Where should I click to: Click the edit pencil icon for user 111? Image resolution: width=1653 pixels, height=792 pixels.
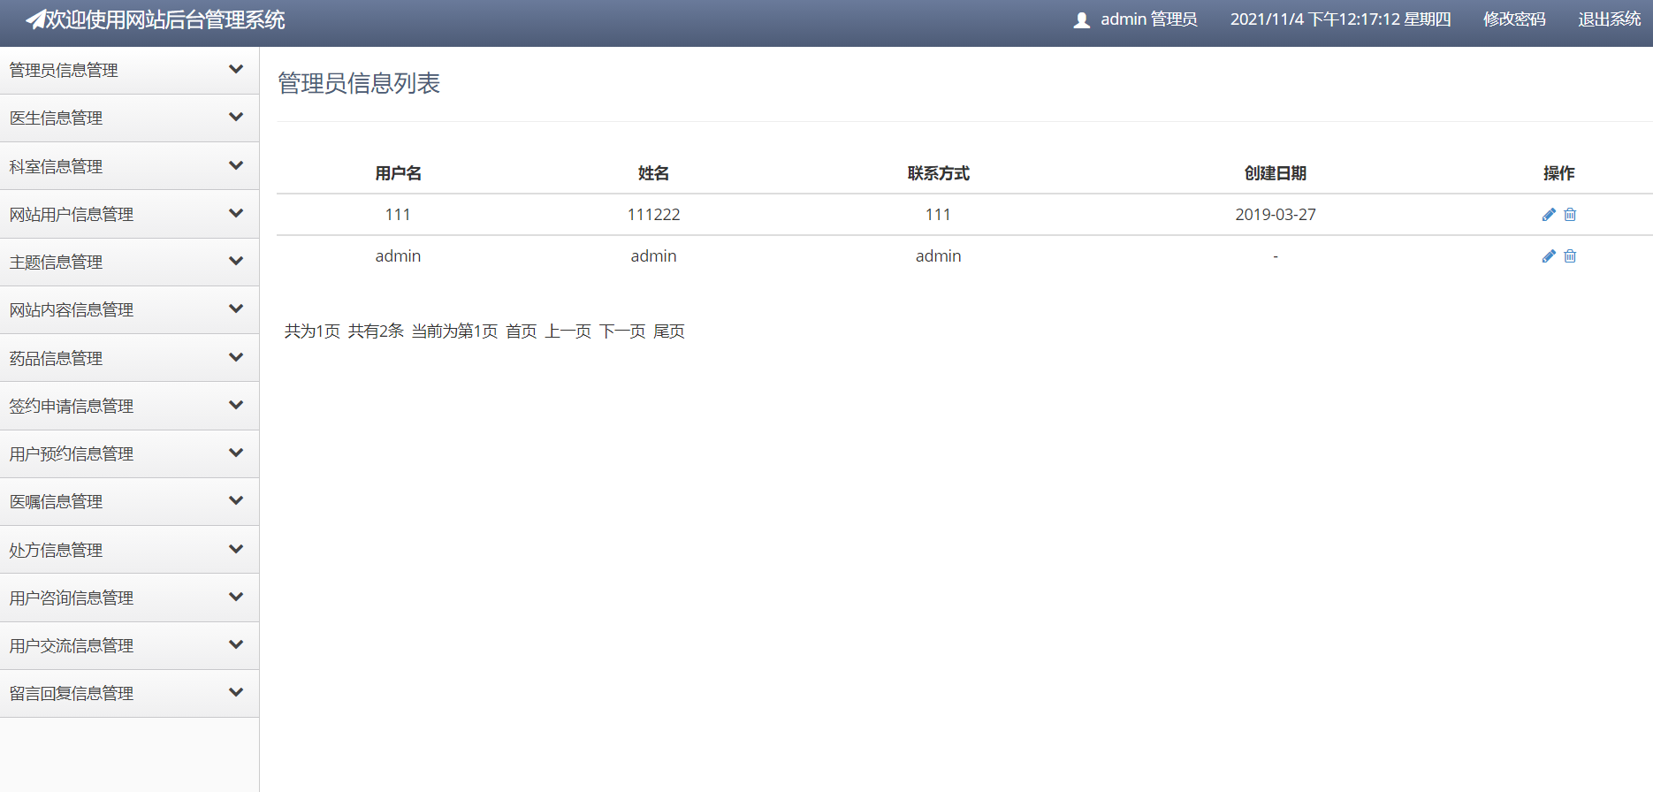click(1548, 215)
